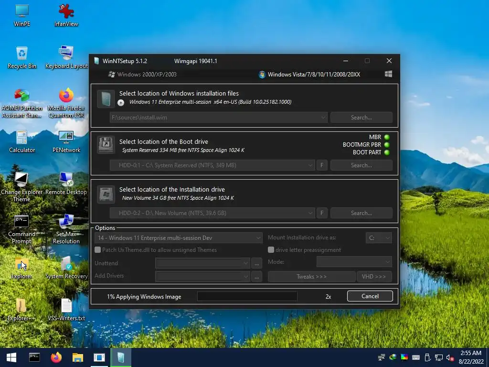The image size is (489, 367).
Task: Click the installation files disk icon
Action: click(x=106, y=99)
